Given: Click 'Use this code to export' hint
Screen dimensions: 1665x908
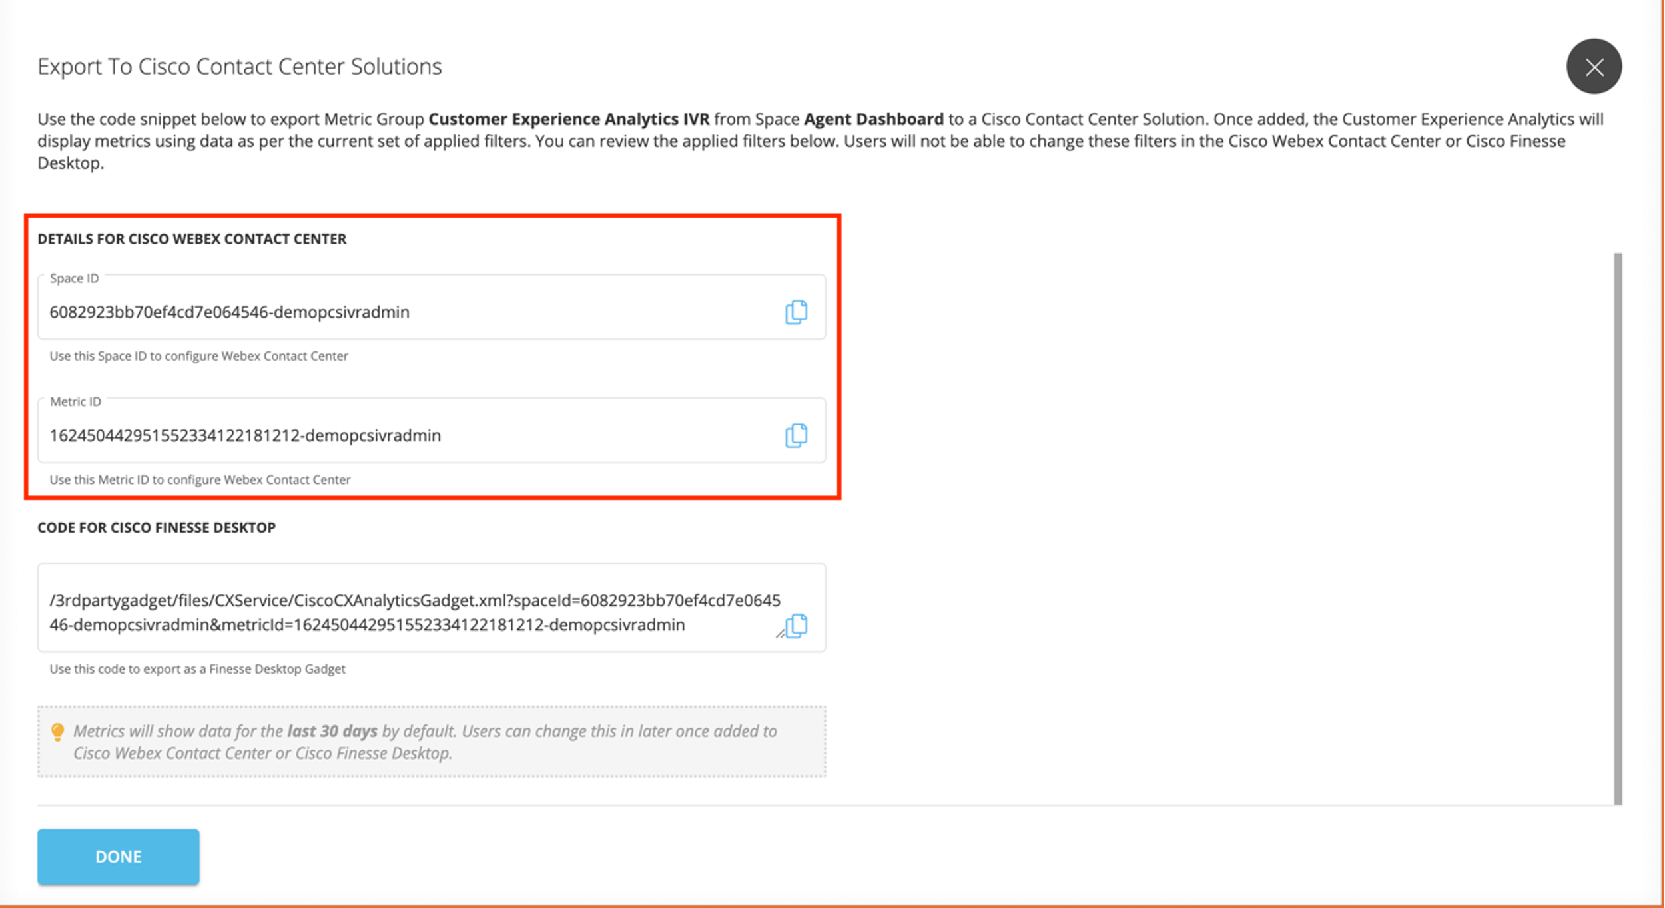Looking at the screenshot, I should (x=197, y=669).
